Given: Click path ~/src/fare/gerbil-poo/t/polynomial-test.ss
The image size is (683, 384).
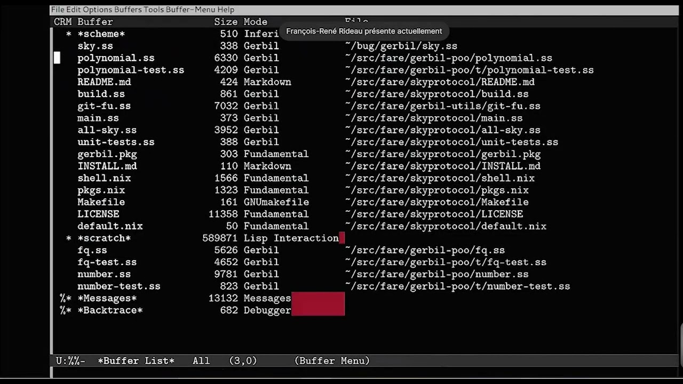Looking at the screenshot, I should (x=470, y=70).
